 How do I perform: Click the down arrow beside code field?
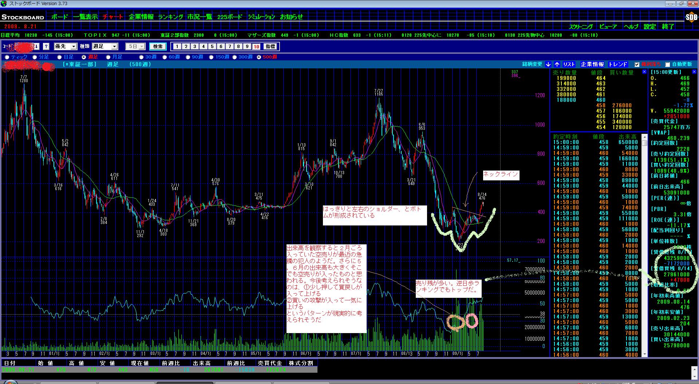click(x=37, y=47)
